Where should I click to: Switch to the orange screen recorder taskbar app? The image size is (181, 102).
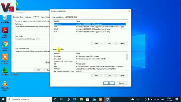pos(101,99)
